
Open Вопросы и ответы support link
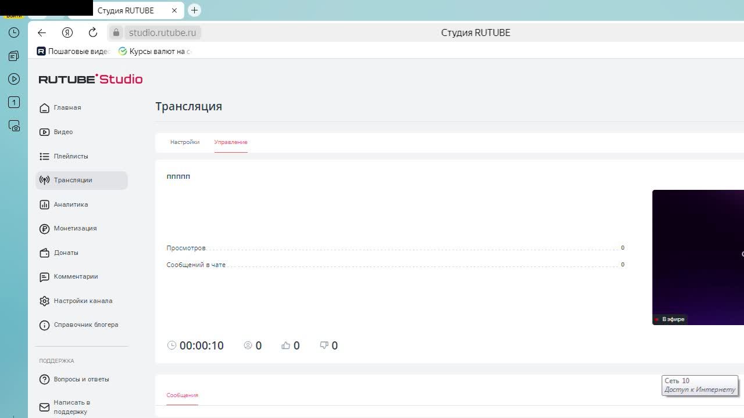click(81, 380)
